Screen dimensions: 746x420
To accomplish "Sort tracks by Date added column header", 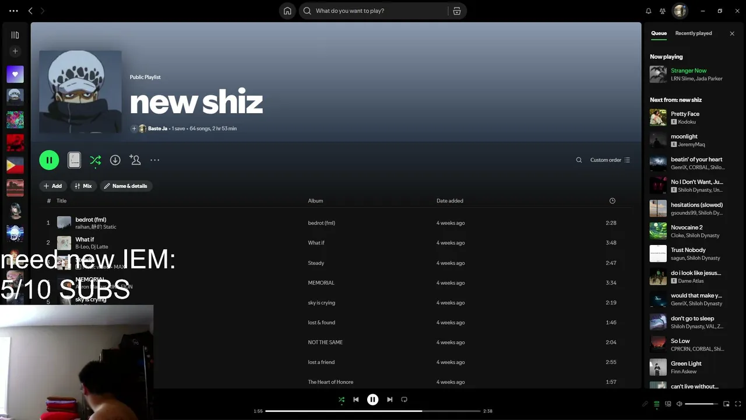I will pyautogui.click(x=450, y=201).
